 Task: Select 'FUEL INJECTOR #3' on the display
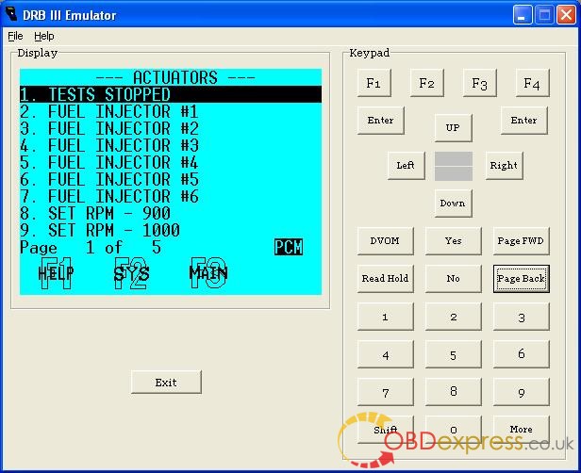(x=123, y=145)
